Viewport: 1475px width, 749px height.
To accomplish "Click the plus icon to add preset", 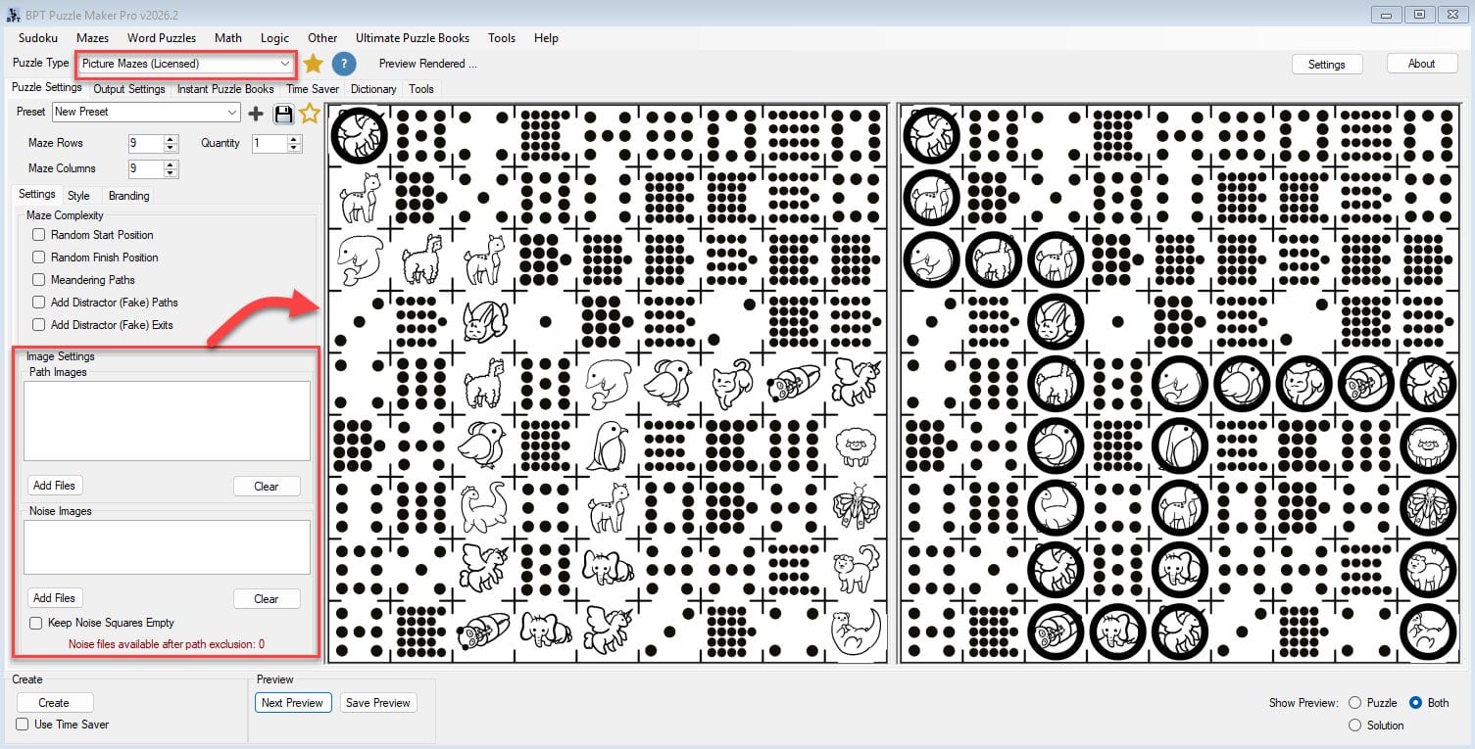I will tap(256, 114).
